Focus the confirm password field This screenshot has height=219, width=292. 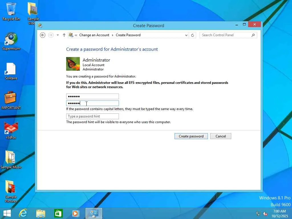click(x=92, y=103)
